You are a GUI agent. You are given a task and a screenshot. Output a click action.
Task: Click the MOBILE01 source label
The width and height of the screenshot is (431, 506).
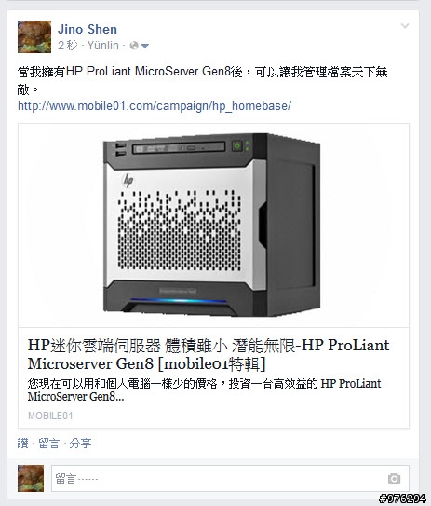[x=50, y=416]
